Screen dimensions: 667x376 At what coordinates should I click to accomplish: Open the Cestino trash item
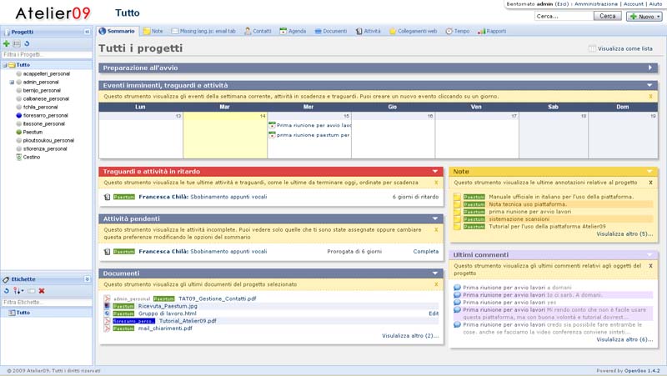tap(33, 157)
